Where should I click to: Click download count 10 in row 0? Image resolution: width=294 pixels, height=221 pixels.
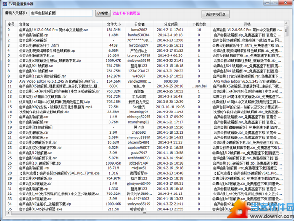pos(199,30)
